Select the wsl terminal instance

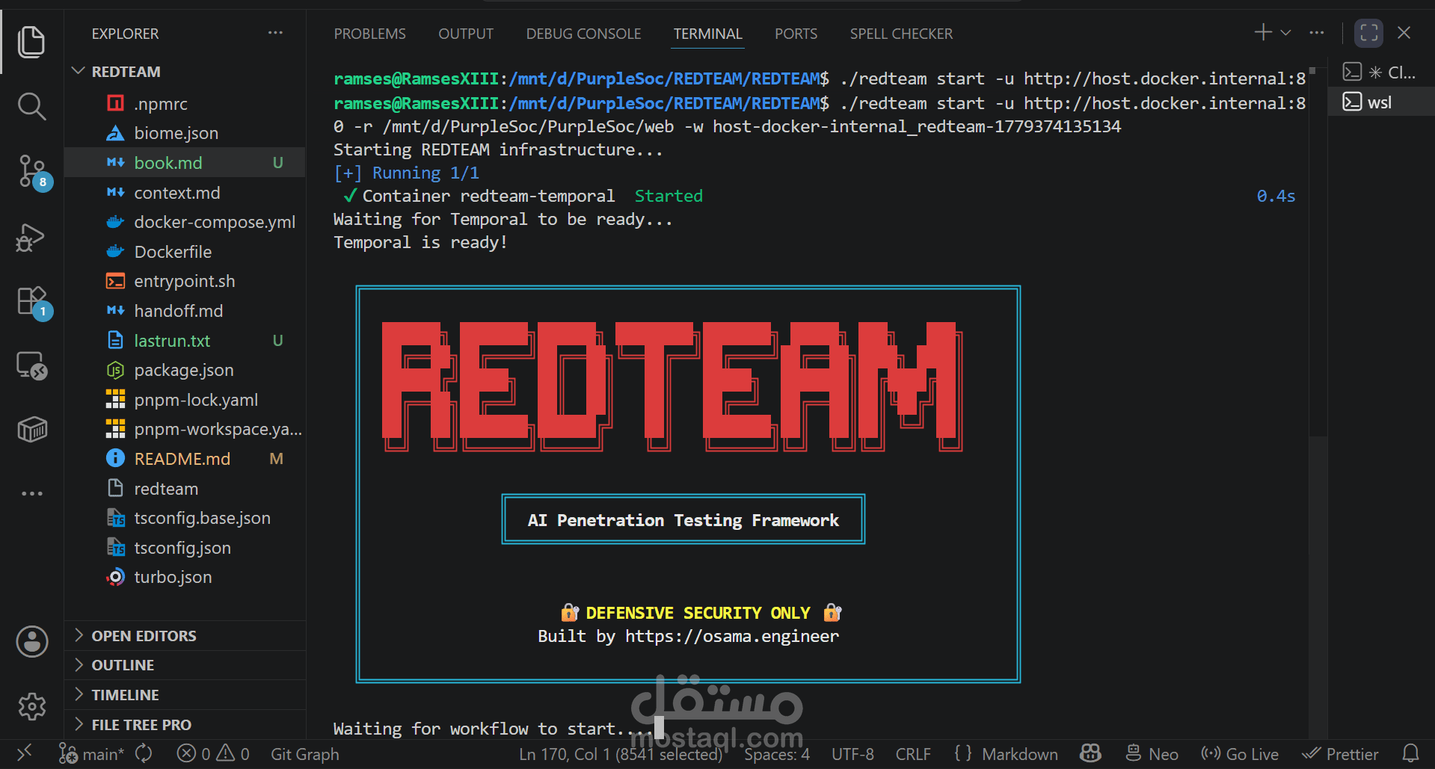1380,102
